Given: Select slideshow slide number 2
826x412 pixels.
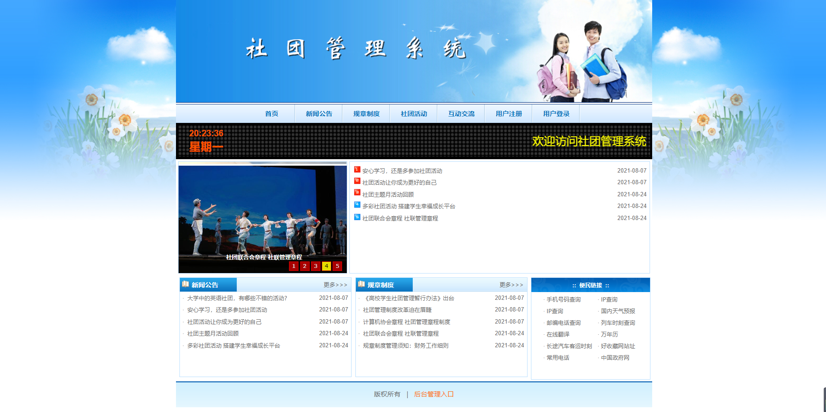Looking at the screenshot, I should tap(305, 266).
